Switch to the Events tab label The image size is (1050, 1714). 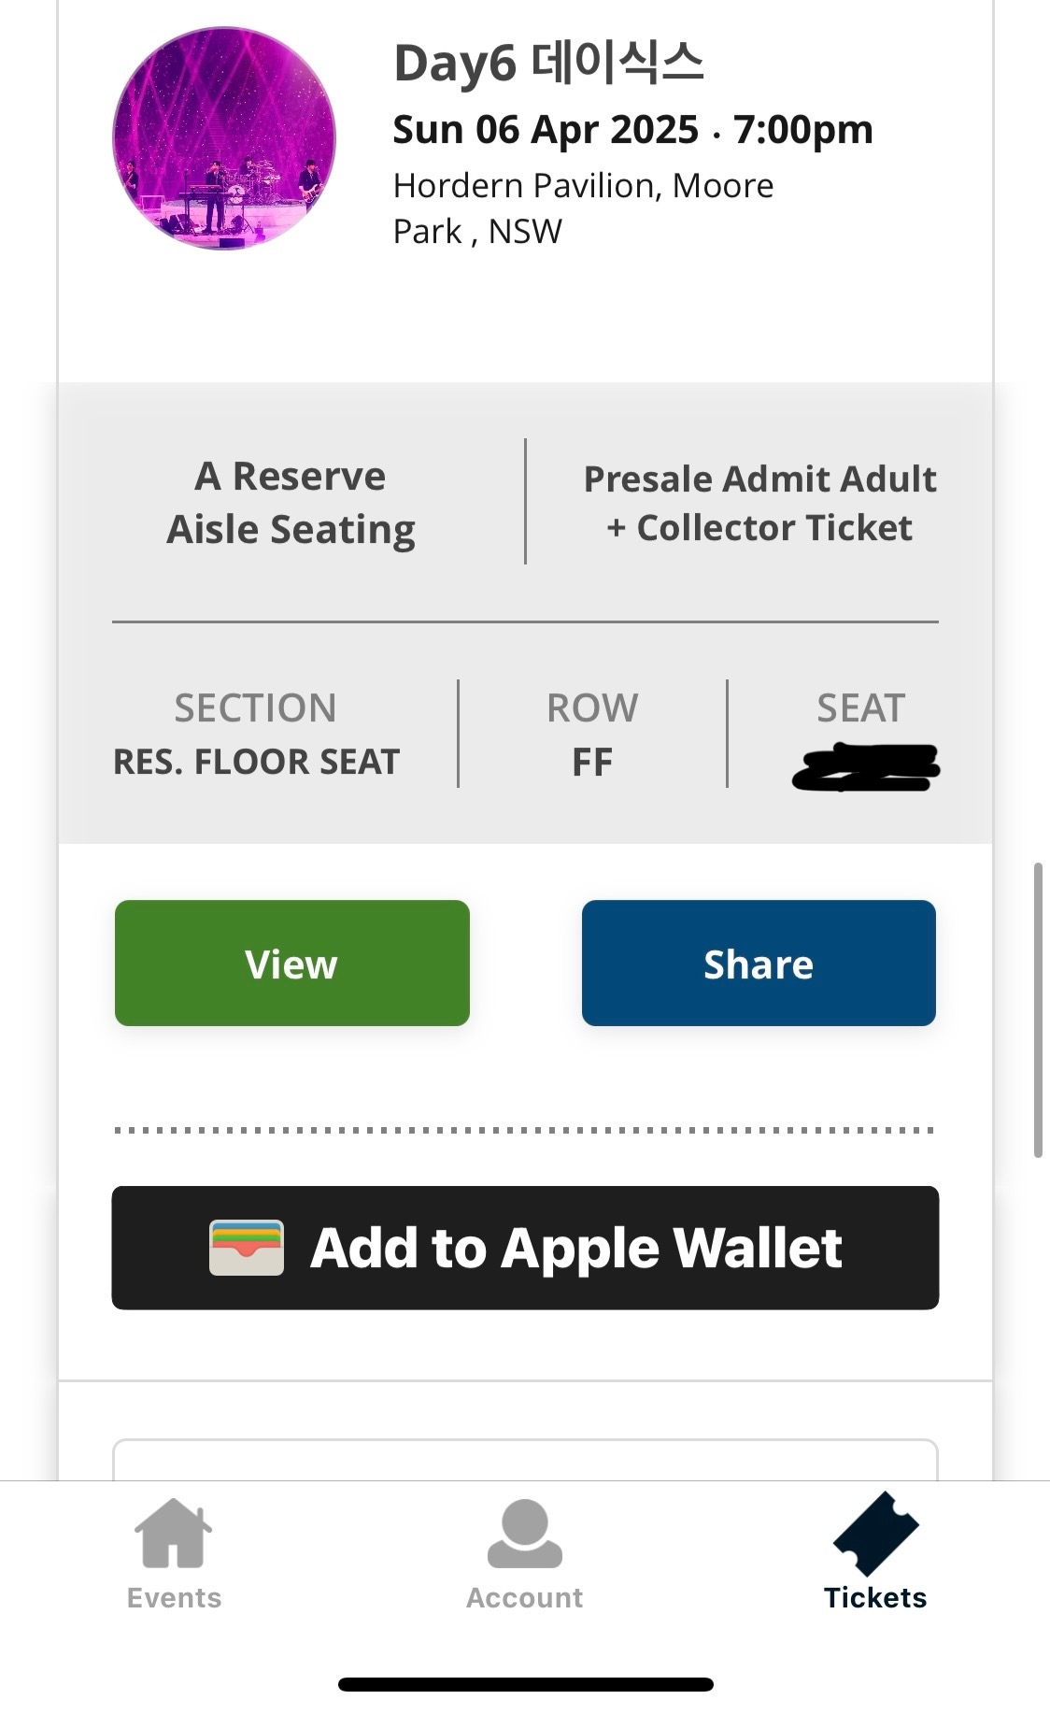174,1597
